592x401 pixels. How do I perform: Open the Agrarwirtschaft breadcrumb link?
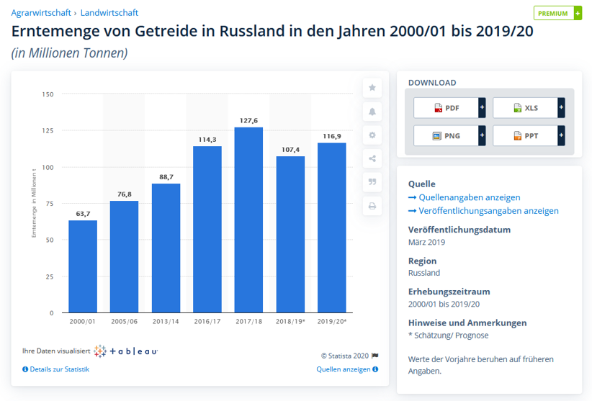(41, 13)
